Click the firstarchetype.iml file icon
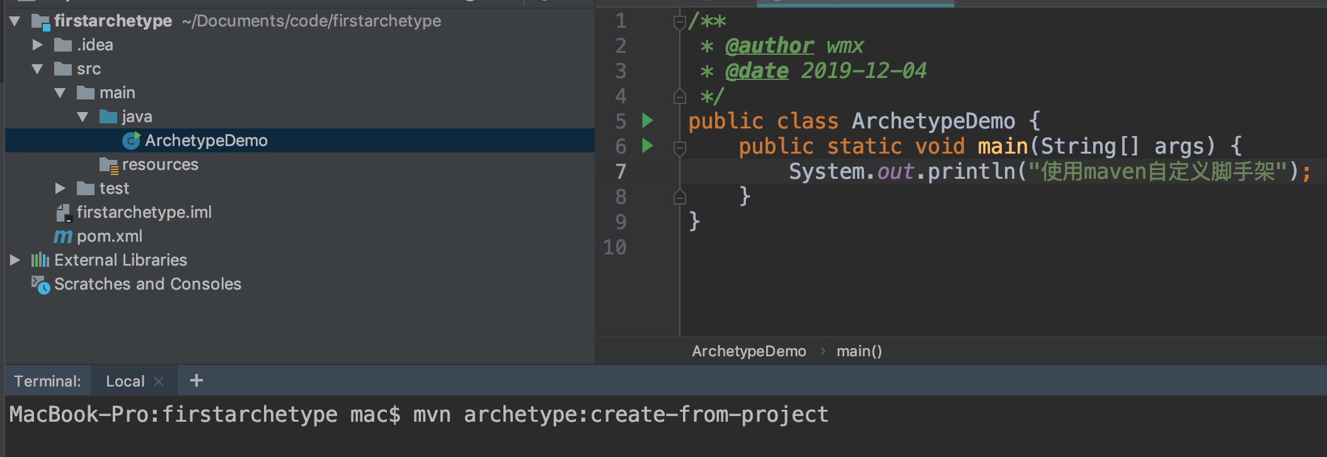This screenshot has width=1327, height=457. 64,213
